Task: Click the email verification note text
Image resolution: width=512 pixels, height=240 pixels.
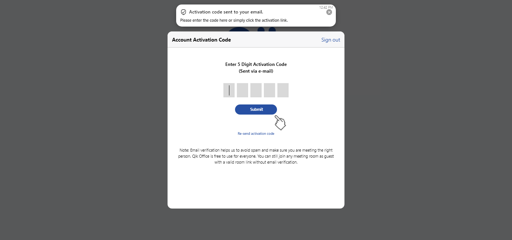Action: 256,156
